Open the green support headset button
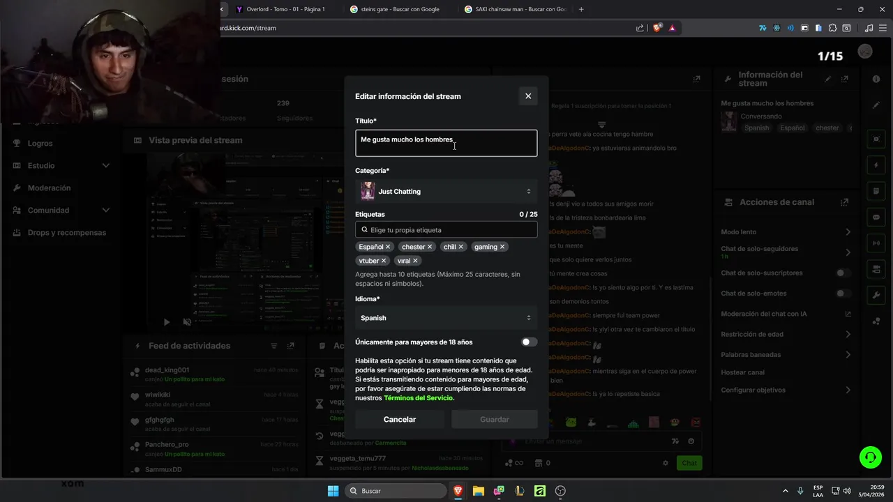 click(871, 457)
